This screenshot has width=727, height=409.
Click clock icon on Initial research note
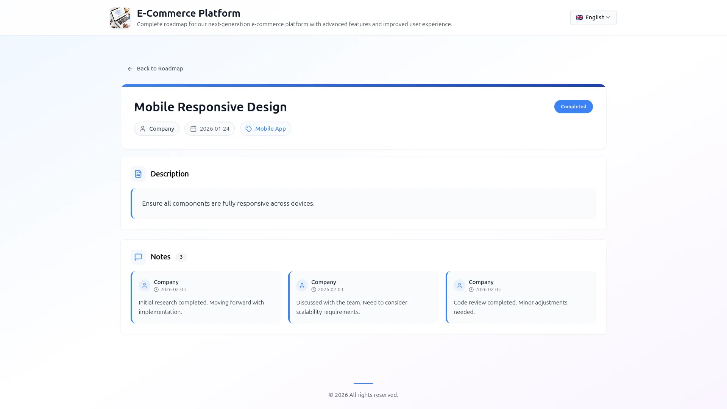click(x=156, y=290)
